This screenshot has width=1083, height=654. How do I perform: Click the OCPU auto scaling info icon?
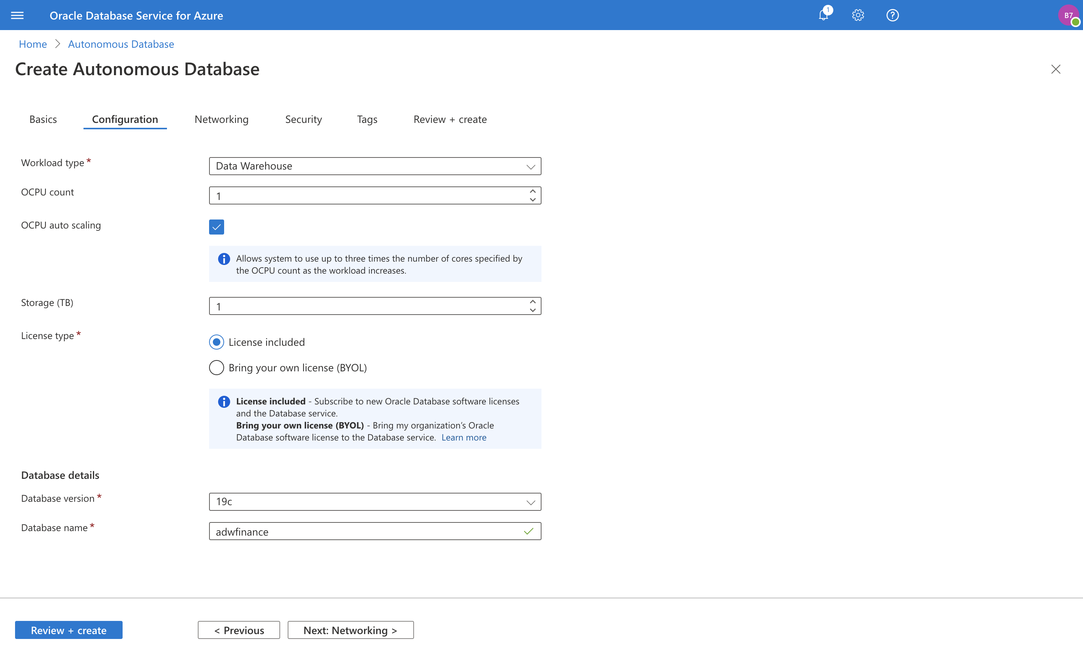click(x=224, y=259)
